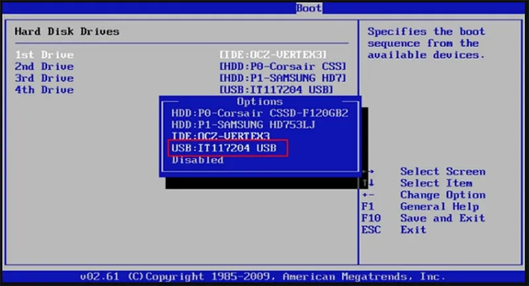Click the Select Item help entry

[436, 183]
